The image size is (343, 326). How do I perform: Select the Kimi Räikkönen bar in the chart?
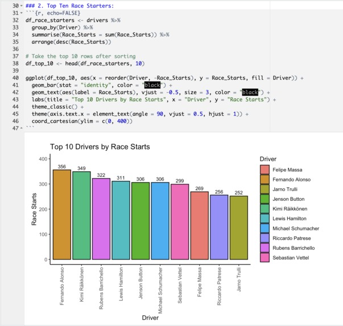point(81,216)
